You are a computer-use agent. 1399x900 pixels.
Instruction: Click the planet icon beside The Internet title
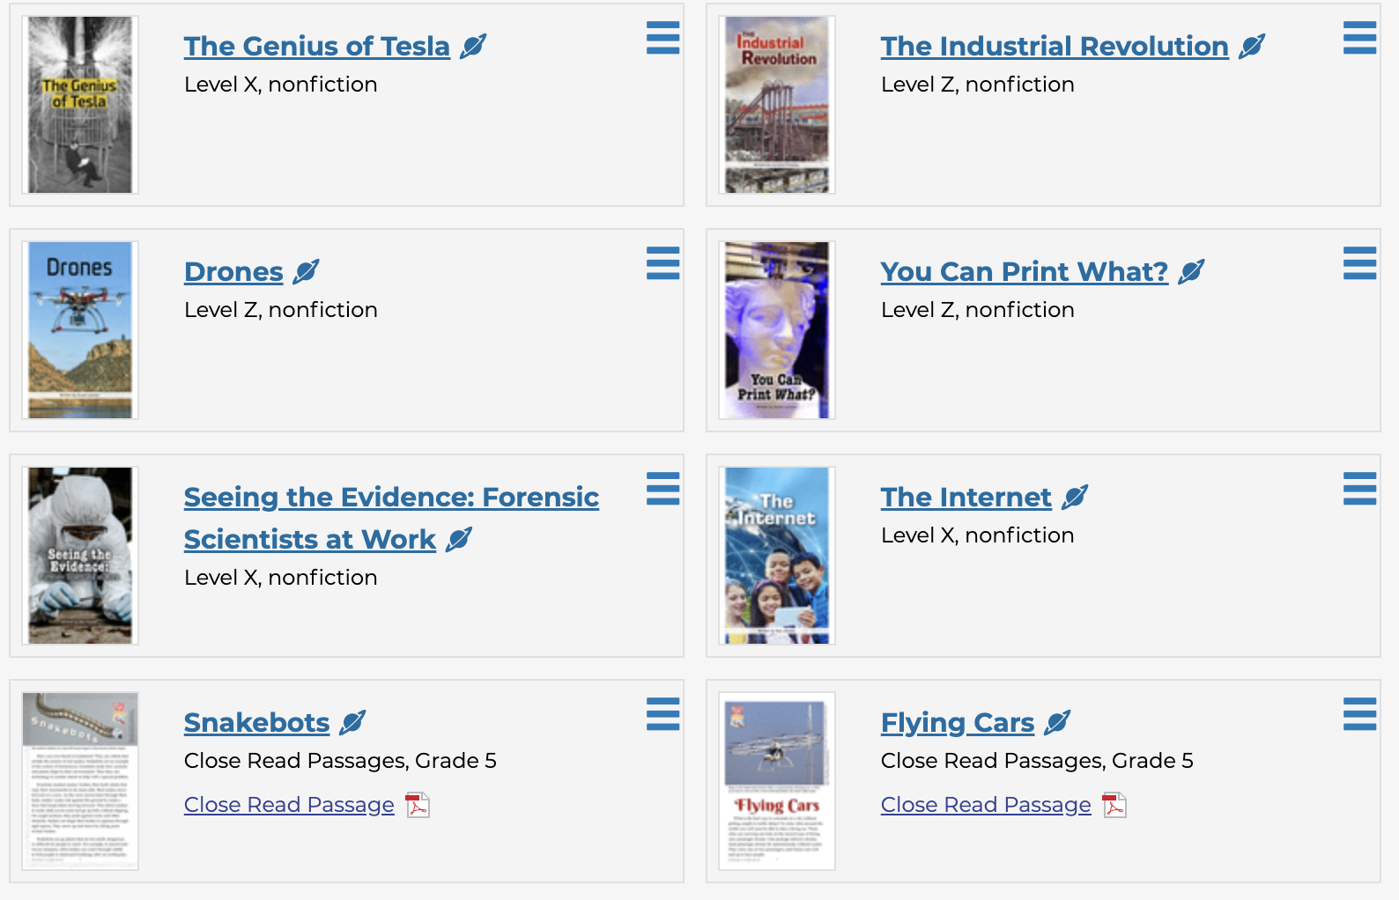pos(1075,497)
